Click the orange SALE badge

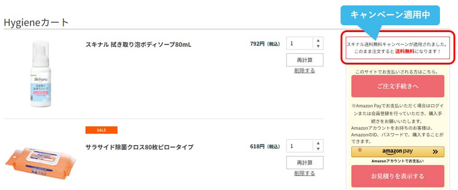(x=101, y=130)
